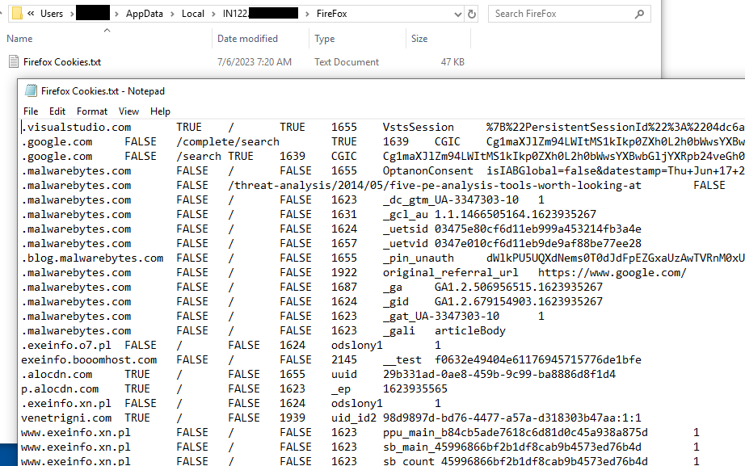Click the uid_id2 cookie value text
Image resolution: width=745 pixels, height=466 pixels.
tap(511, 418)
